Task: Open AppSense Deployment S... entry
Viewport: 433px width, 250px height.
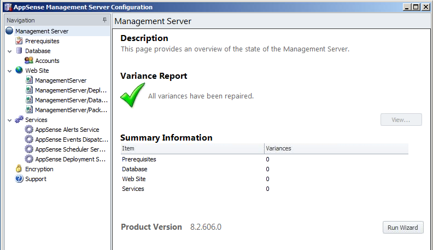Action: [x=70, y=159]
